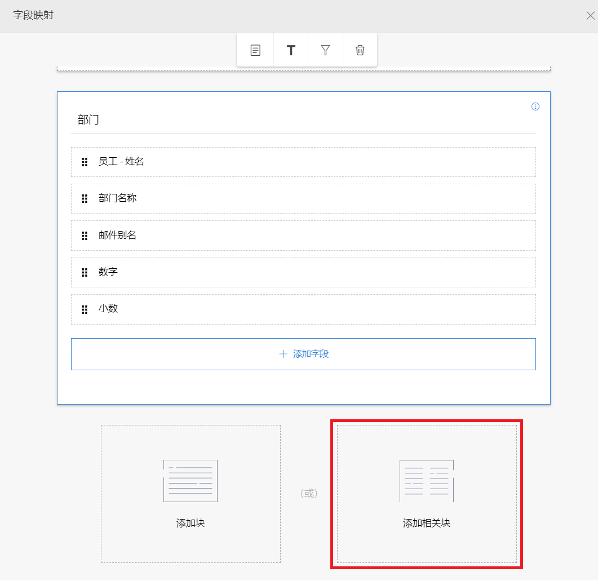598x581 pixels.
Task: Click the 添加块 tile
Action: click(191, 494)
